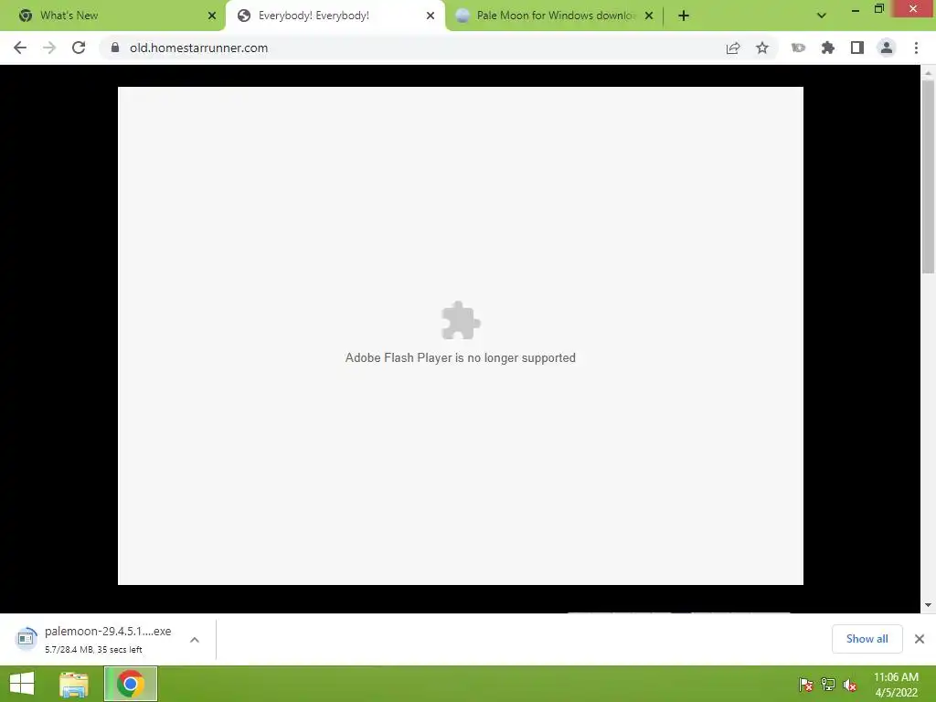Close the Pale Moon download tab
The height and width of the screenshot is (702, 936).
(649, 16)
